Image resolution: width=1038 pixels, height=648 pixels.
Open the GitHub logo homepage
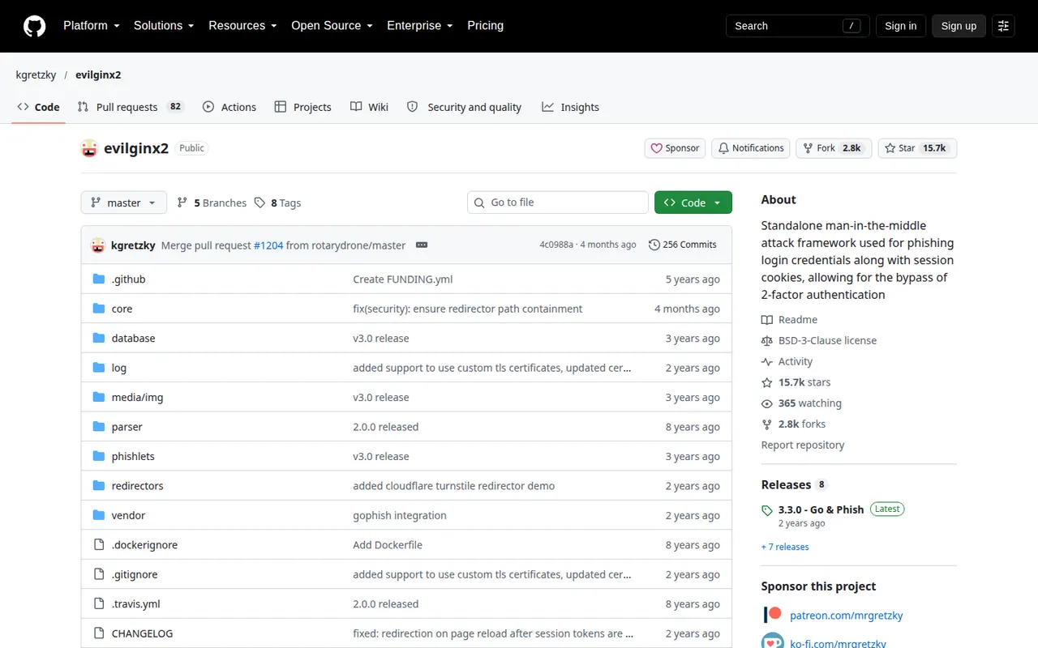click(x=34, y=26)
